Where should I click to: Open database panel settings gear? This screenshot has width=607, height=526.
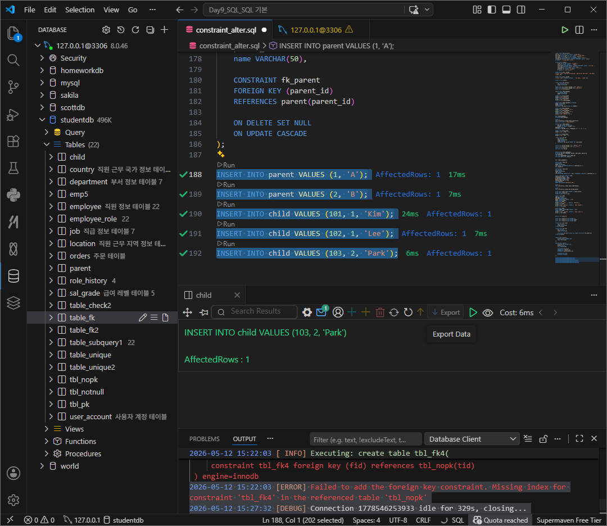106,30
